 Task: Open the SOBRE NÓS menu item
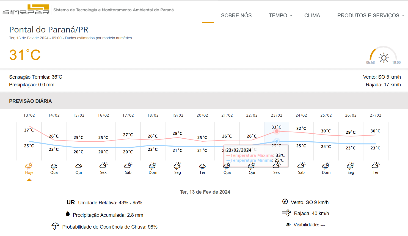236,15
